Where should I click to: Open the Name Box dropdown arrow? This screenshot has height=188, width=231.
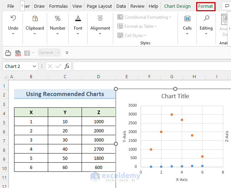click(x=34, y=67)
